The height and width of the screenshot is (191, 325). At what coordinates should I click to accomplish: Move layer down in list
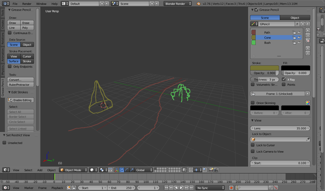point(308,53)
